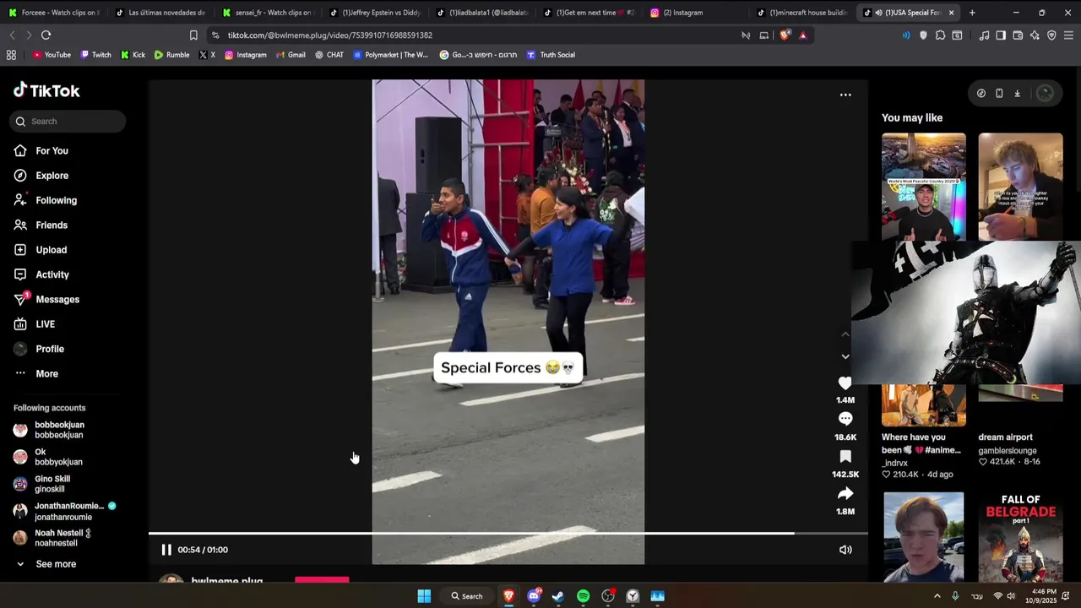The height and width of the screenshot is (608, 1081).
Task: Switch to minecraft house building tab
Action: coord(801,13)
